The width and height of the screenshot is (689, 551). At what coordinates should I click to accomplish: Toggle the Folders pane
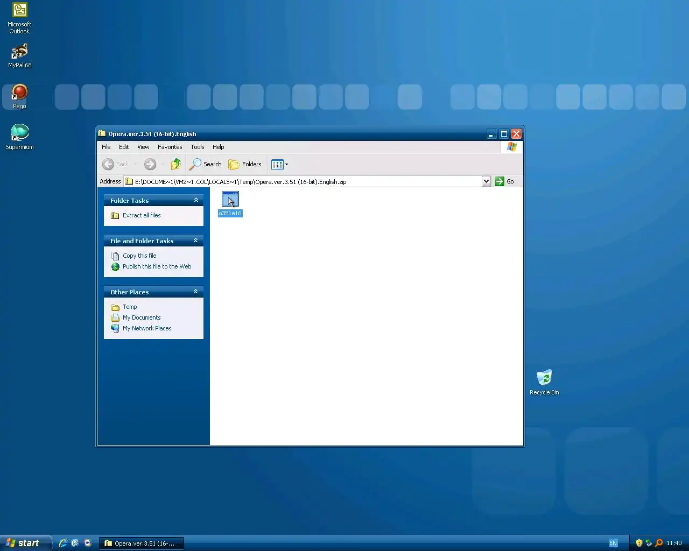tap(245, 164)
